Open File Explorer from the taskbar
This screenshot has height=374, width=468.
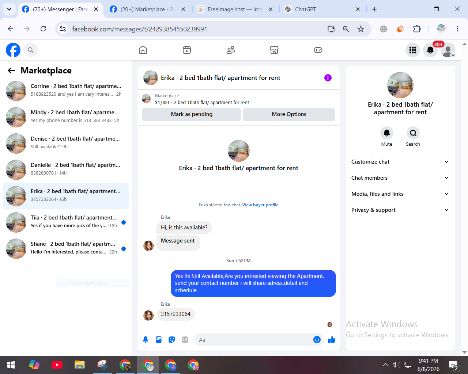pyautogui.click(x=80, y=365)
